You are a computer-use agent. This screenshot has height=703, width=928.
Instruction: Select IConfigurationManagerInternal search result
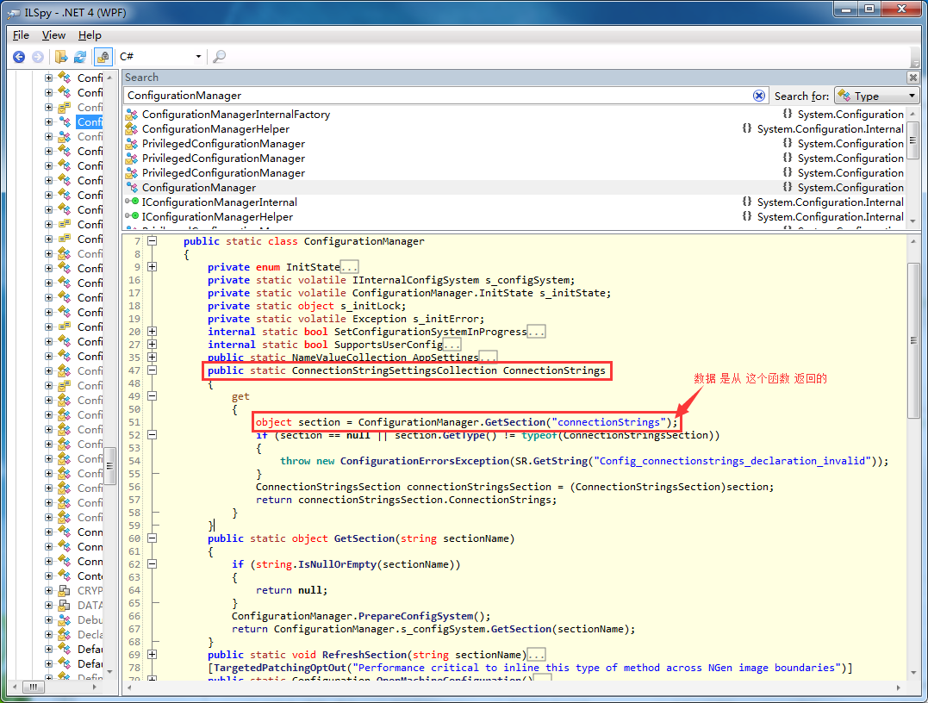(x=220, y=202)
